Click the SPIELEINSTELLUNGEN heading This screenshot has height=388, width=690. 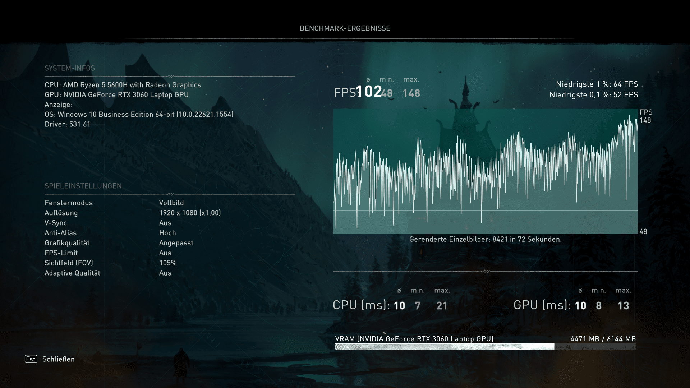[83, 186]
